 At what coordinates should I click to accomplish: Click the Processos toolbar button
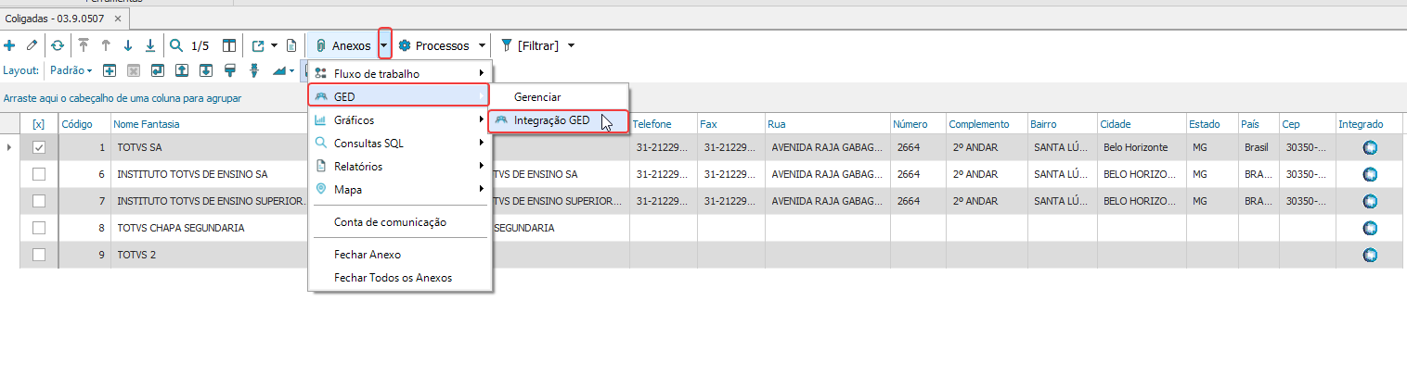[434, 45]
